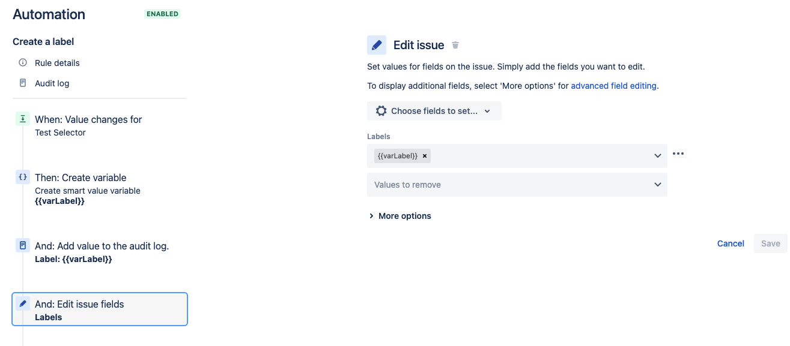Select the green trigger icon for Value changes
This screenshot has width=790, height=346.
[23, 119]
